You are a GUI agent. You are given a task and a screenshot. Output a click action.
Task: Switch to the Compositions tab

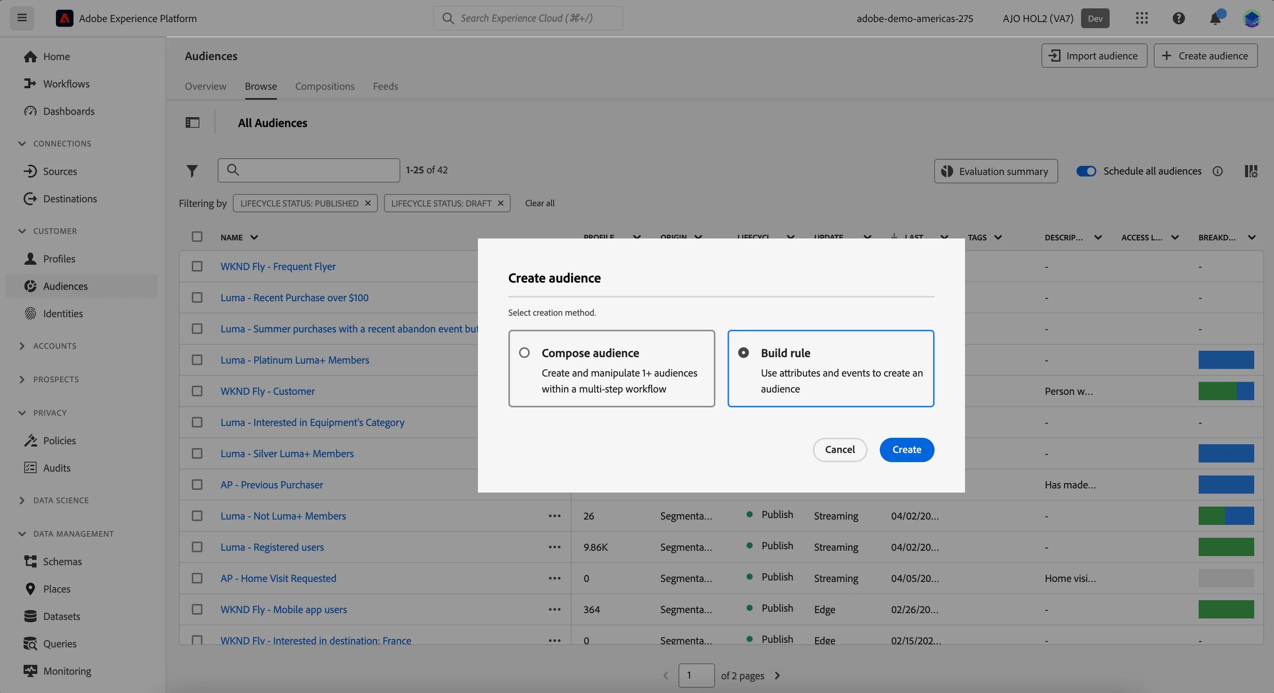tap(325, 86)
